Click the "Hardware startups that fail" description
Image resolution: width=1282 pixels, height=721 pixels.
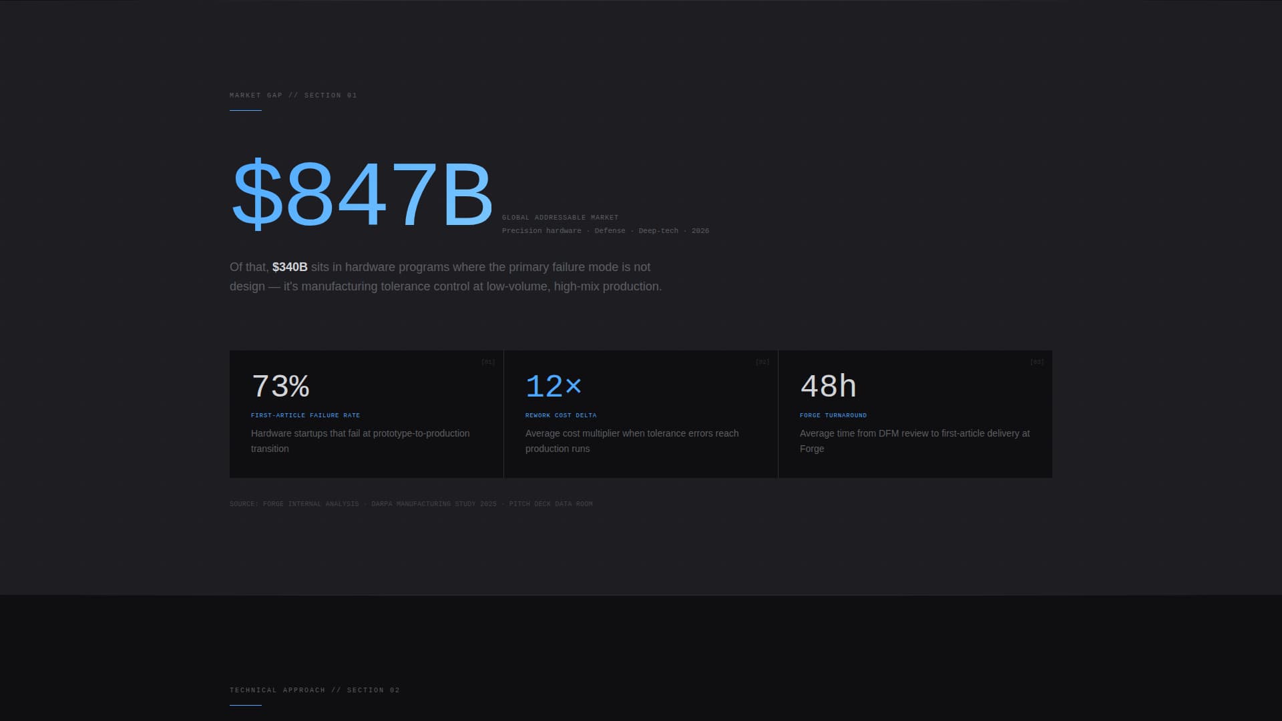pyautogui.click(x=361, y=441)
